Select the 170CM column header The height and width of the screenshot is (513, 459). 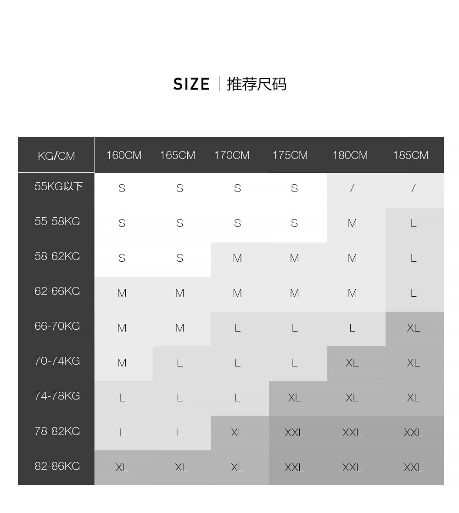point(231,155)
